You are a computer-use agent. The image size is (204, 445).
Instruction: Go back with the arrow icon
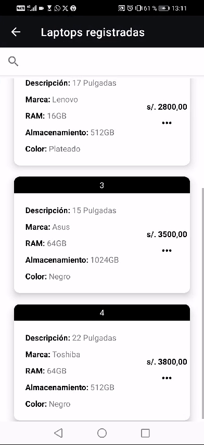click(16, 32)
